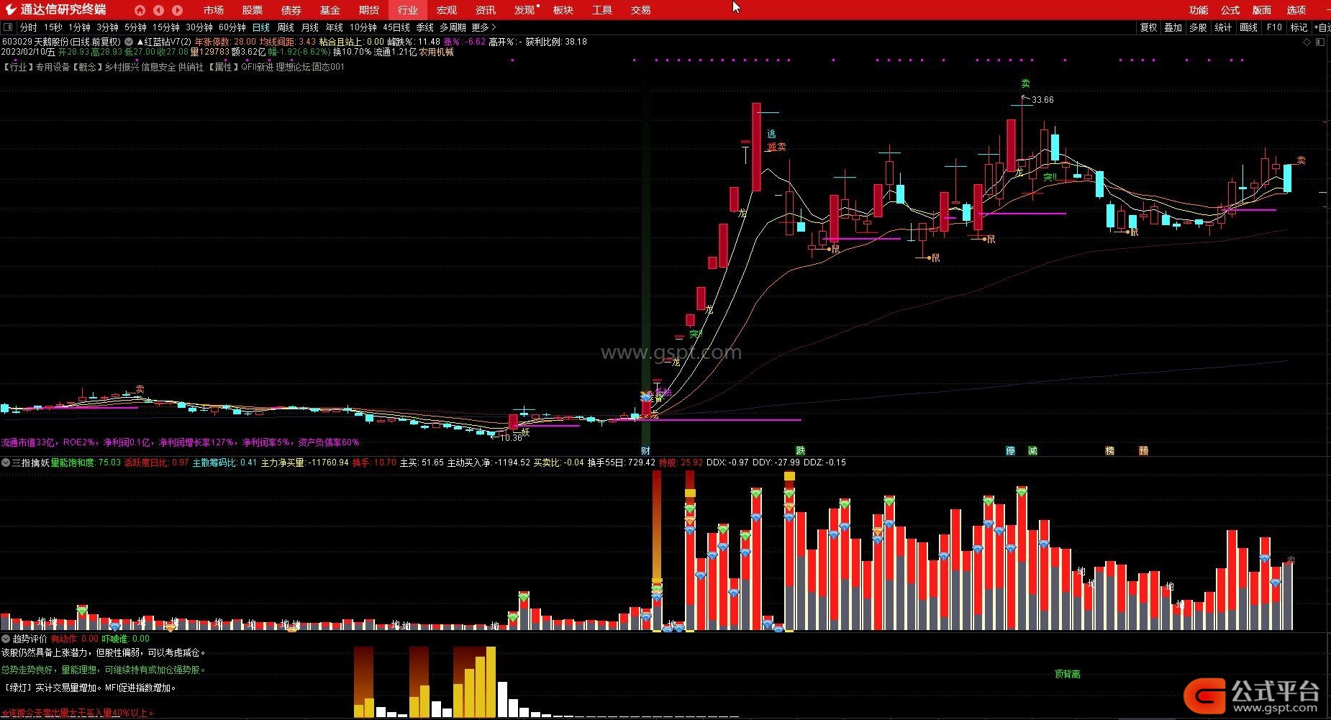Switch to 45日线 period

[396, 27]
